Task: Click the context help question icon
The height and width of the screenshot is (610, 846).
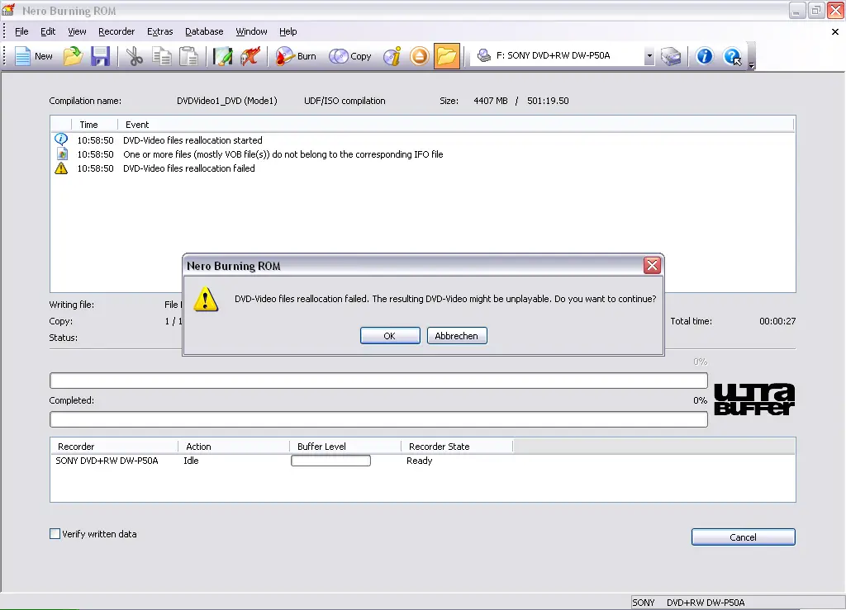Action: tap(733, 56)
